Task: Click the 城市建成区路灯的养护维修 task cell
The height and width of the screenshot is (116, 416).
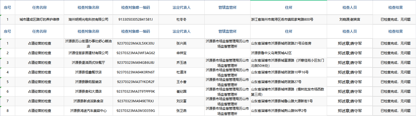Action: click(39, 20)
